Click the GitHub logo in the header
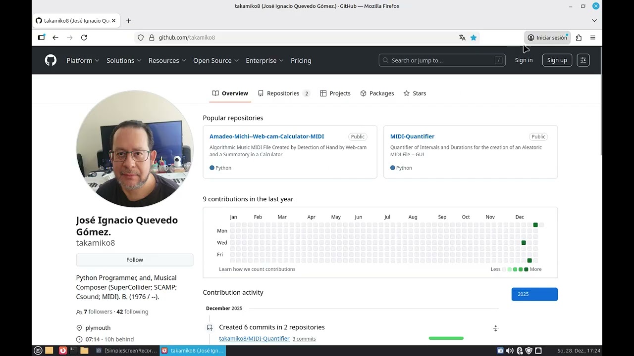Screen dimensions: 634x356 point(51,60)
